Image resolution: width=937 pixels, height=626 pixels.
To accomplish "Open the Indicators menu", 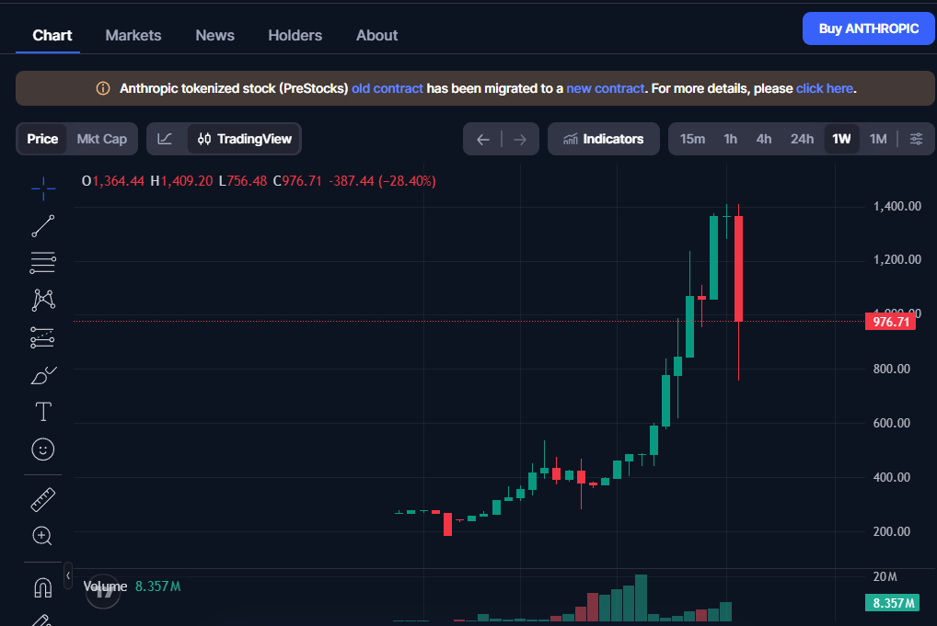I will point(604,139).
